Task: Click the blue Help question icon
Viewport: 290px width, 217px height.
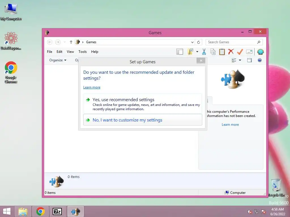Action: pos(260,60)
